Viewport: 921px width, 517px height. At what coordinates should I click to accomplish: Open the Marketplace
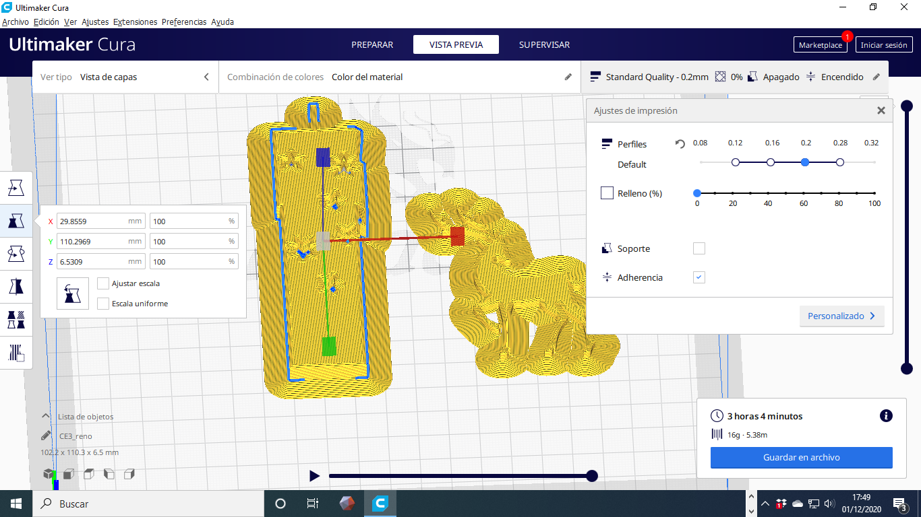click(x=821, y=45)
